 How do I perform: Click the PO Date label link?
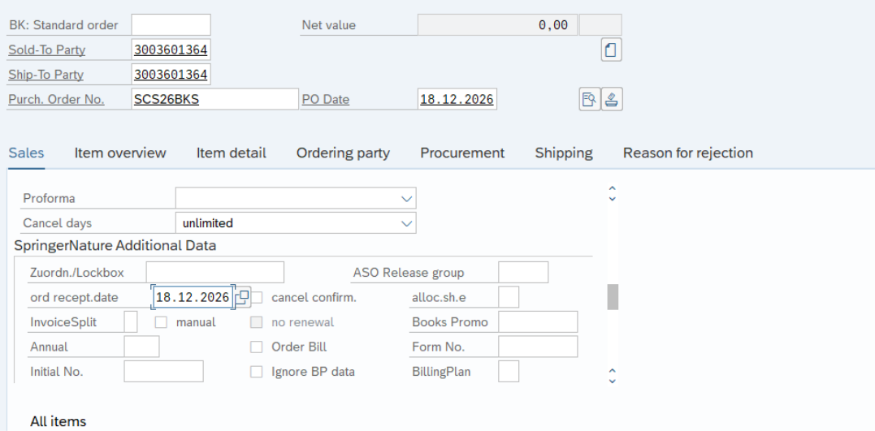[x=326, y=99]
